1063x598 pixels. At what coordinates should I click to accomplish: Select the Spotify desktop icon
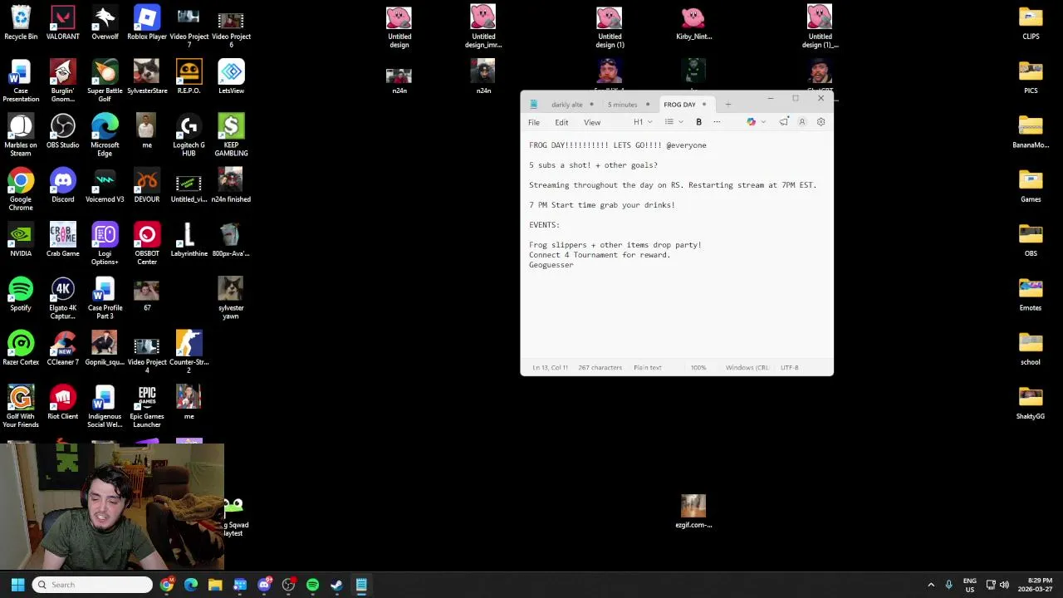point(21,295)
